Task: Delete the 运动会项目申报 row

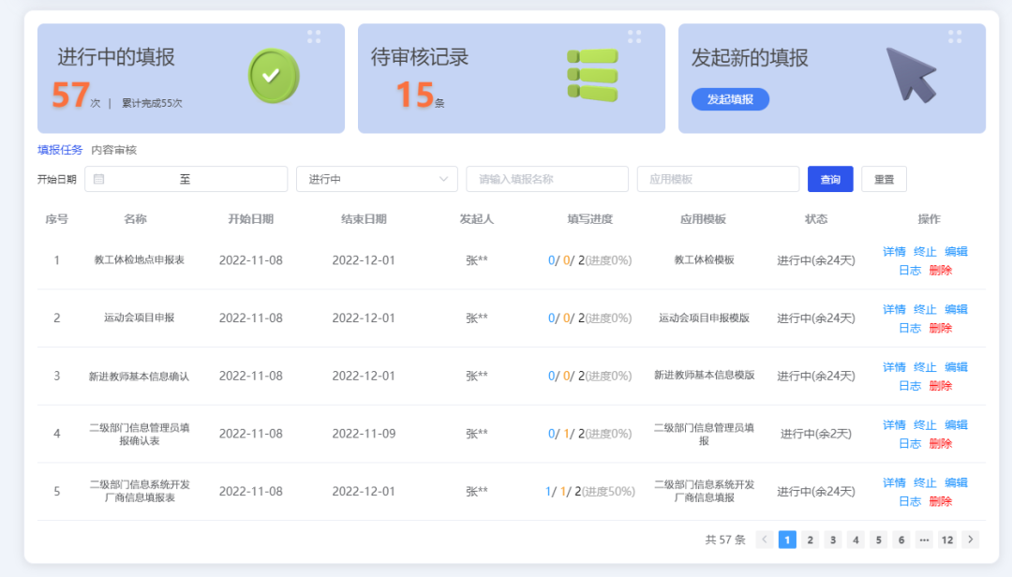Action: click(x=940, y=328)
